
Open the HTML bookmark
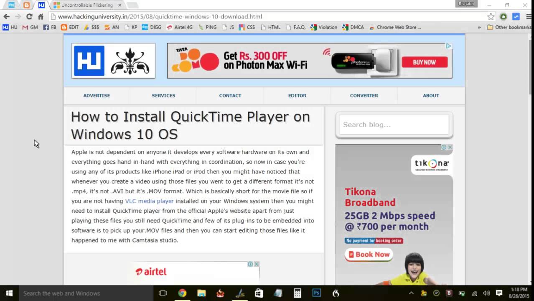pos(271,27)
